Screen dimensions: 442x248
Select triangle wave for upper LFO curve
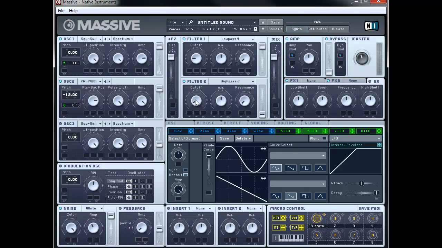click(x=320, y=168)
